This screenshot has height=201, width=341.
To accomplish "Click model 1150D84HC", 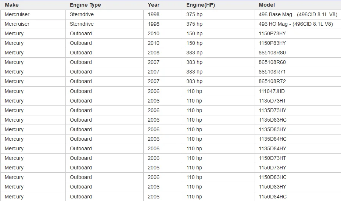I will (x=273, y=197).
